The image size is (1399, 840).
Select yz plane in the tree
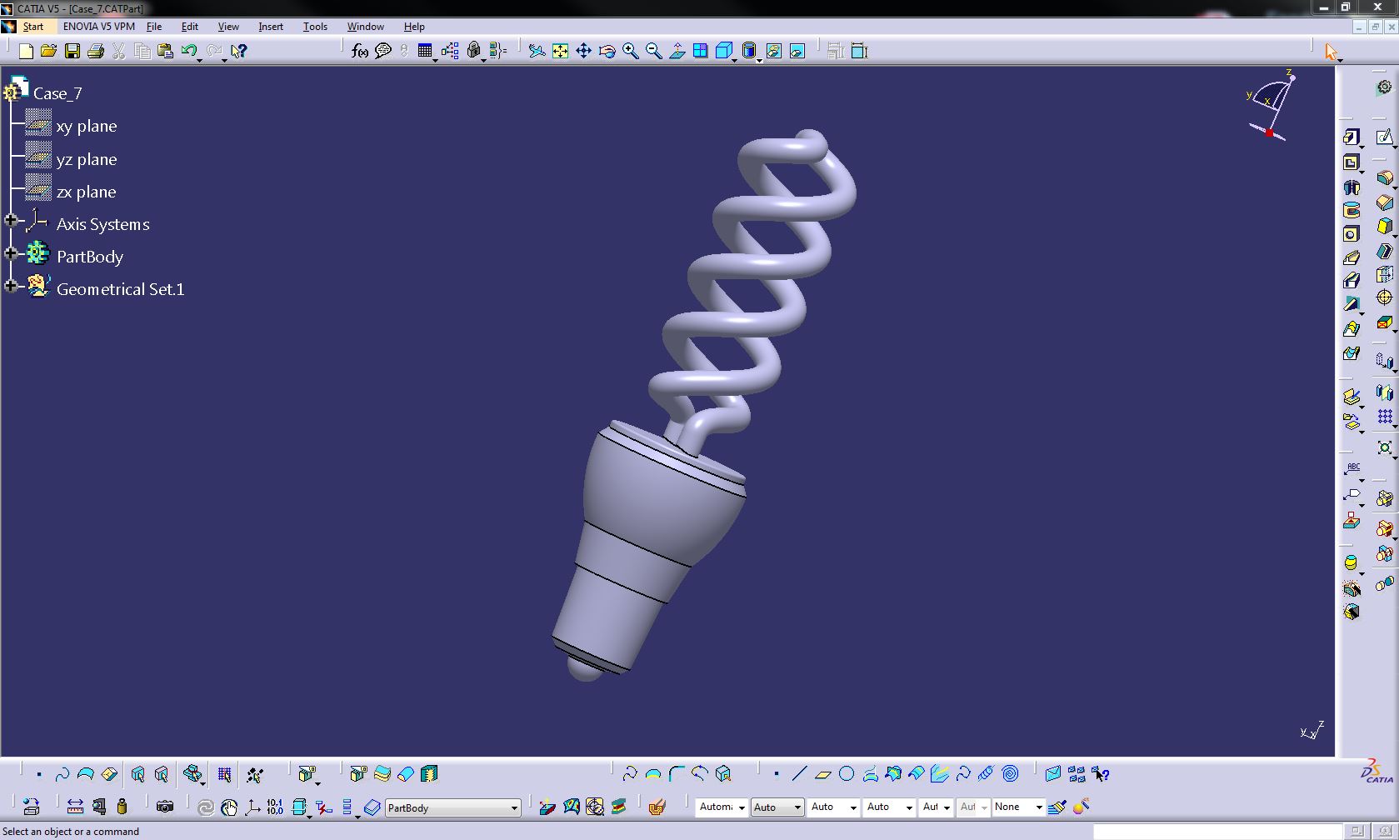(87, 159)
